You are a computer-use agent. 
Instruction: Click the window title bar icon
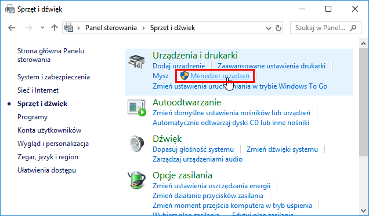tap(9, 9)
